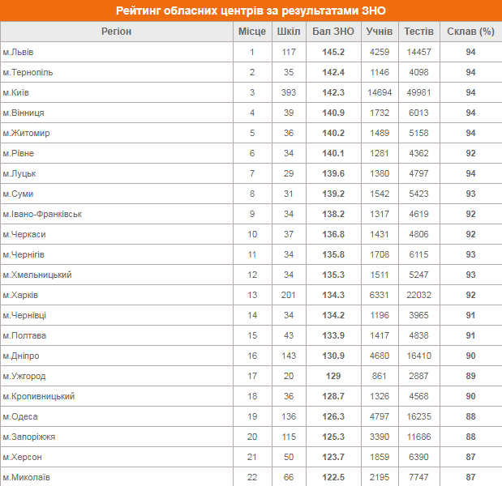502x486 pixels.
Task: Choose the 'м.Хмельницький' region row
Action: pyautogui.click(x=37, y=275)
